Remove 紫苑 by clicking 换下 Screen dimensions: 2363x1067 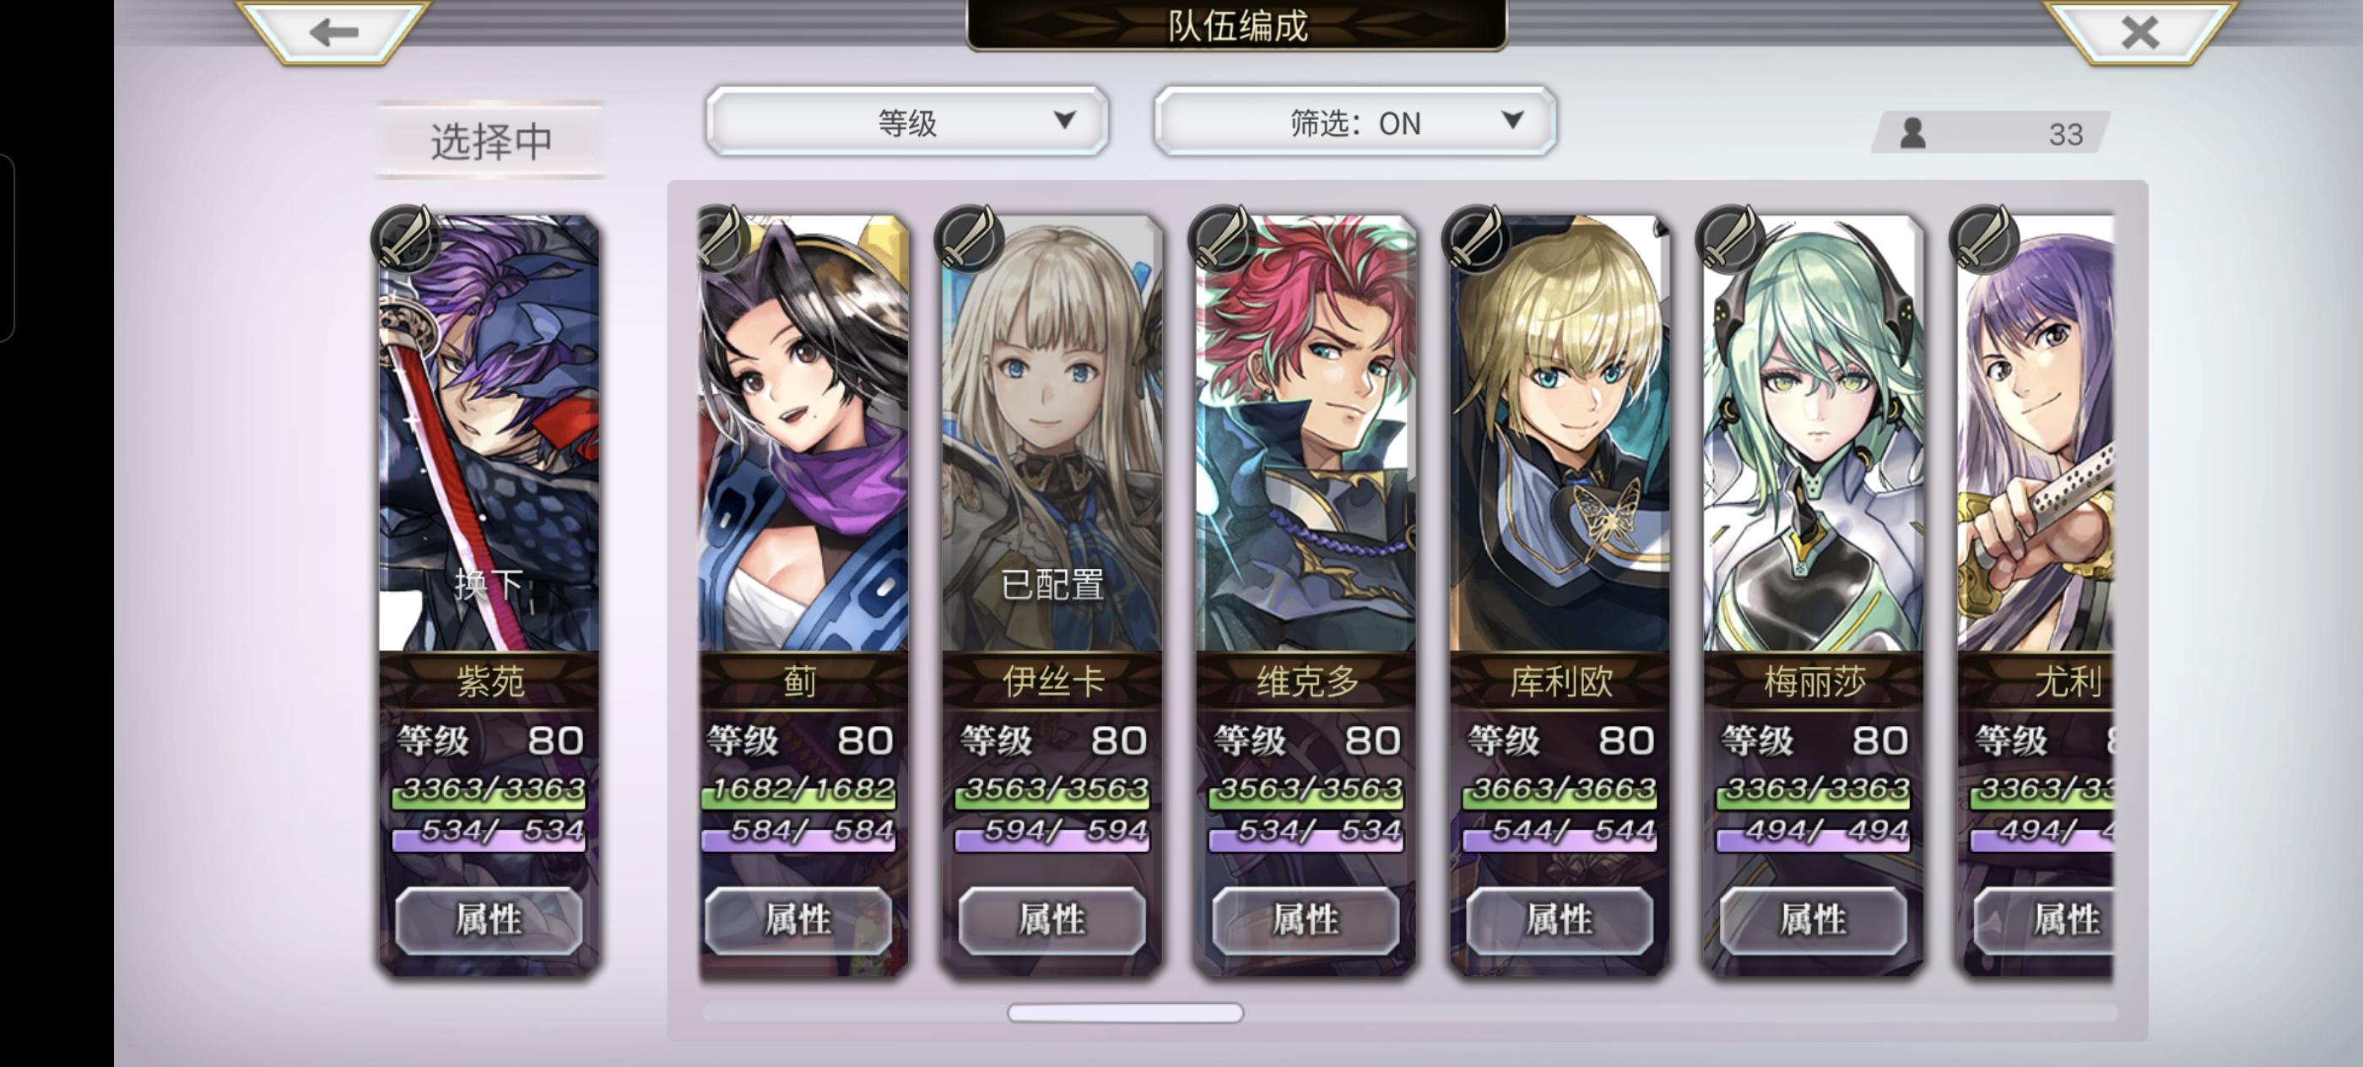click(x=489, y=583)
